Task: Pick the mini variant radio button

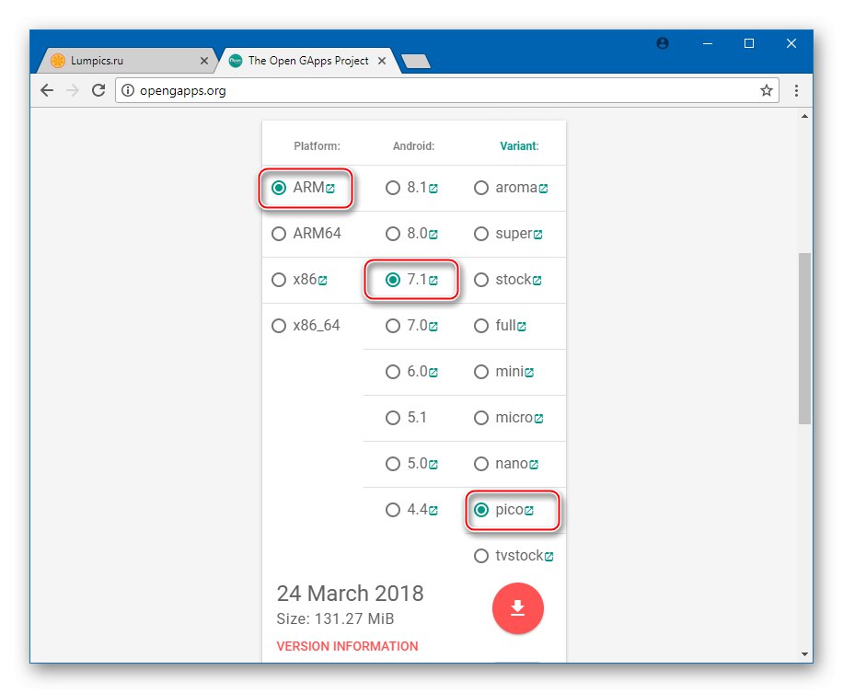Action: pos(481,372)
